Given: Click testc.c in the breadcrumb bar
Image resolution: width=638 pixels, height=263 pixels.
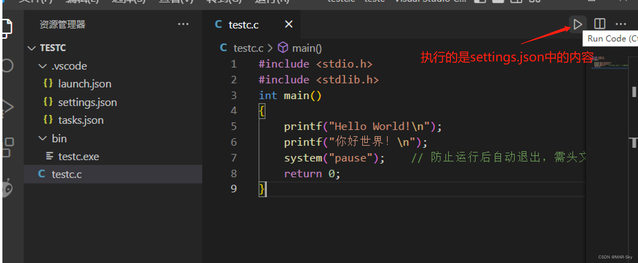Looking at the screenshot, I should [248, 48].
